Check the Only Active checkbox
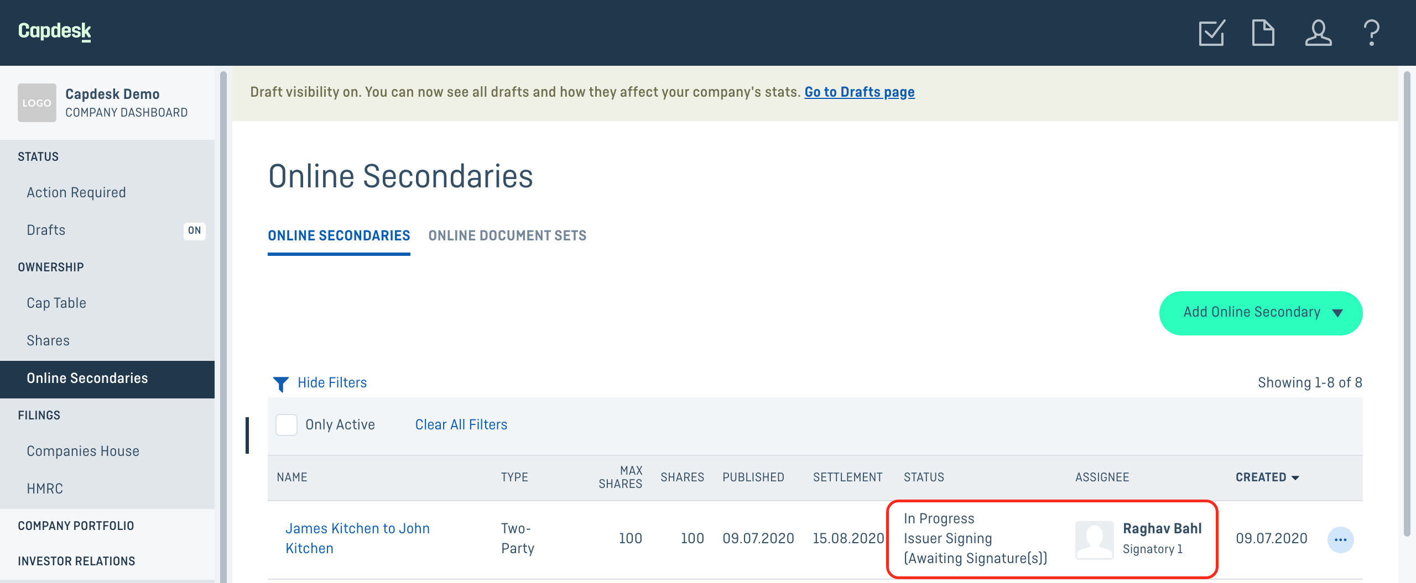 [287, 425]
